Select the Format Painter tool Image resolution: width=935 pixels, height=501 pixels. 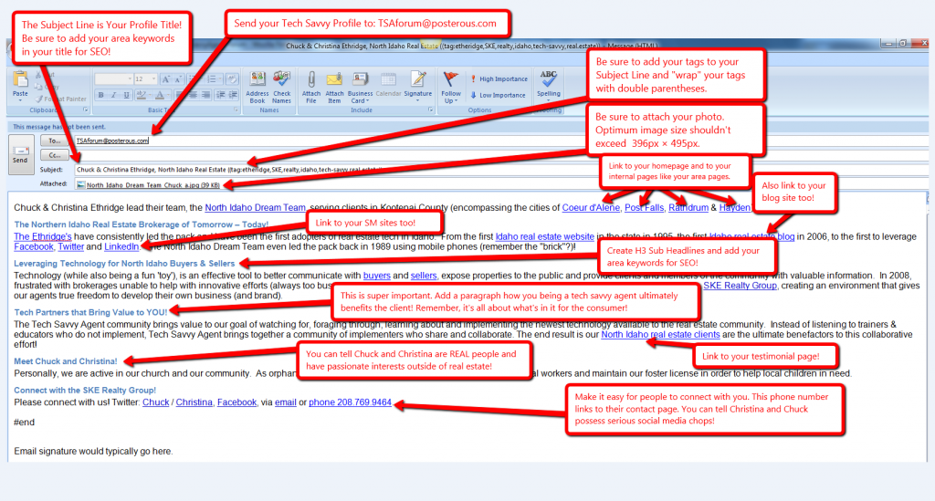tap(61, 99)
